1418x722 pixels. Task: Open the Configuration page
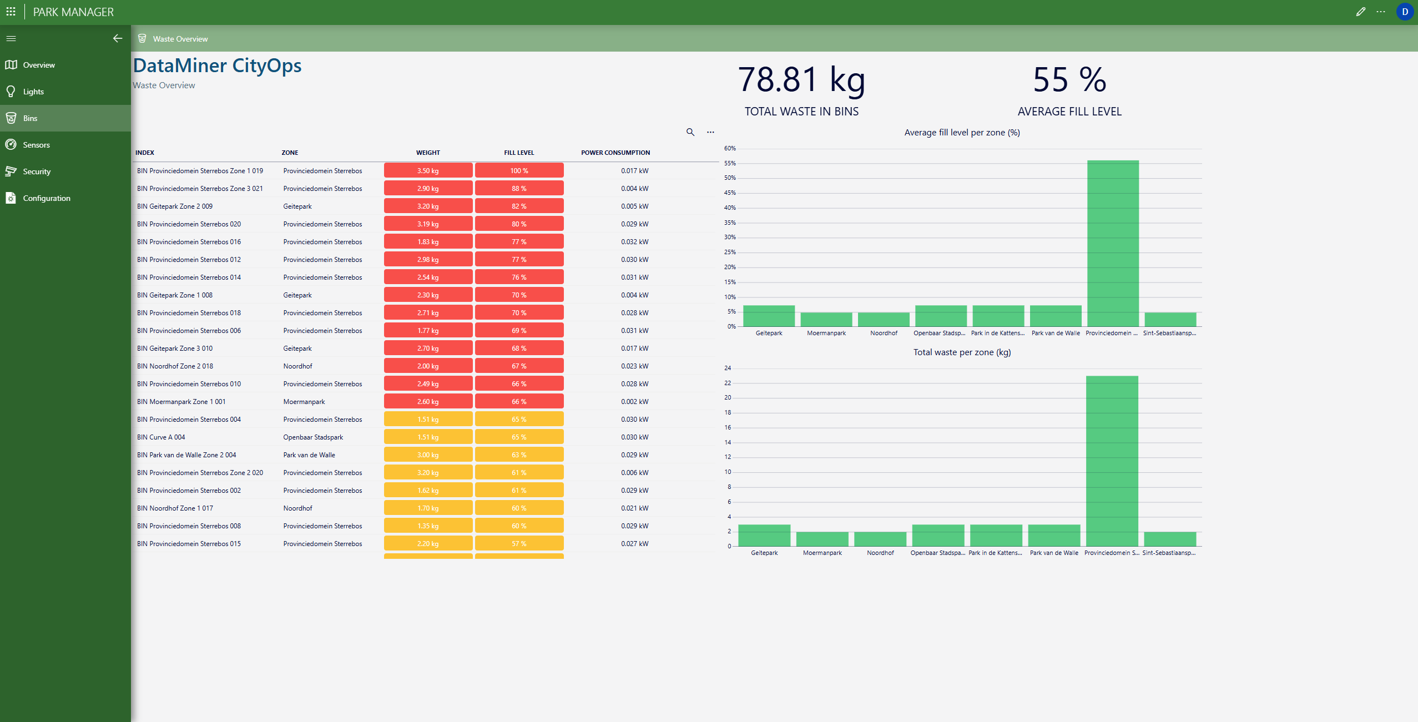(47, 198)
